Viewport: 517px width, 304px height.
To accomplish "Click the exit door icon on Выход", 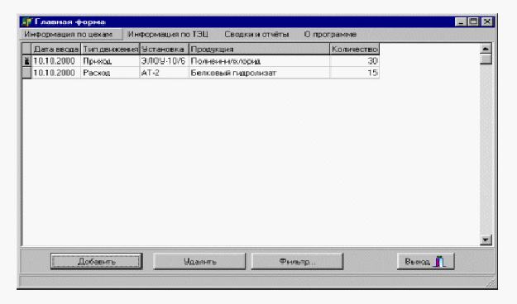I will point(440,262).
